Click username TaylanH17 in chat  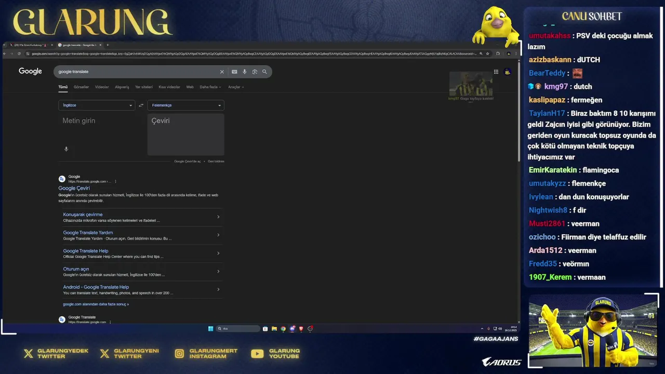pos(547,113)
